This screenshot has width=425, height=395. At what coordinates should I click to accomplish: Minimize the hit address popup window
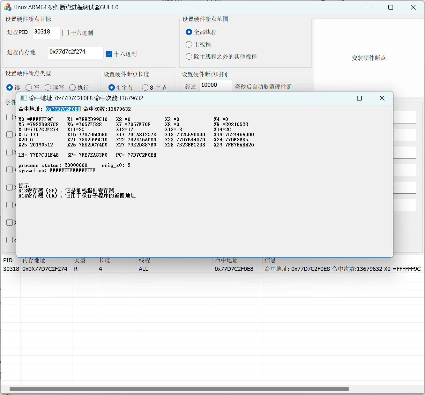[x=337, y=98]
